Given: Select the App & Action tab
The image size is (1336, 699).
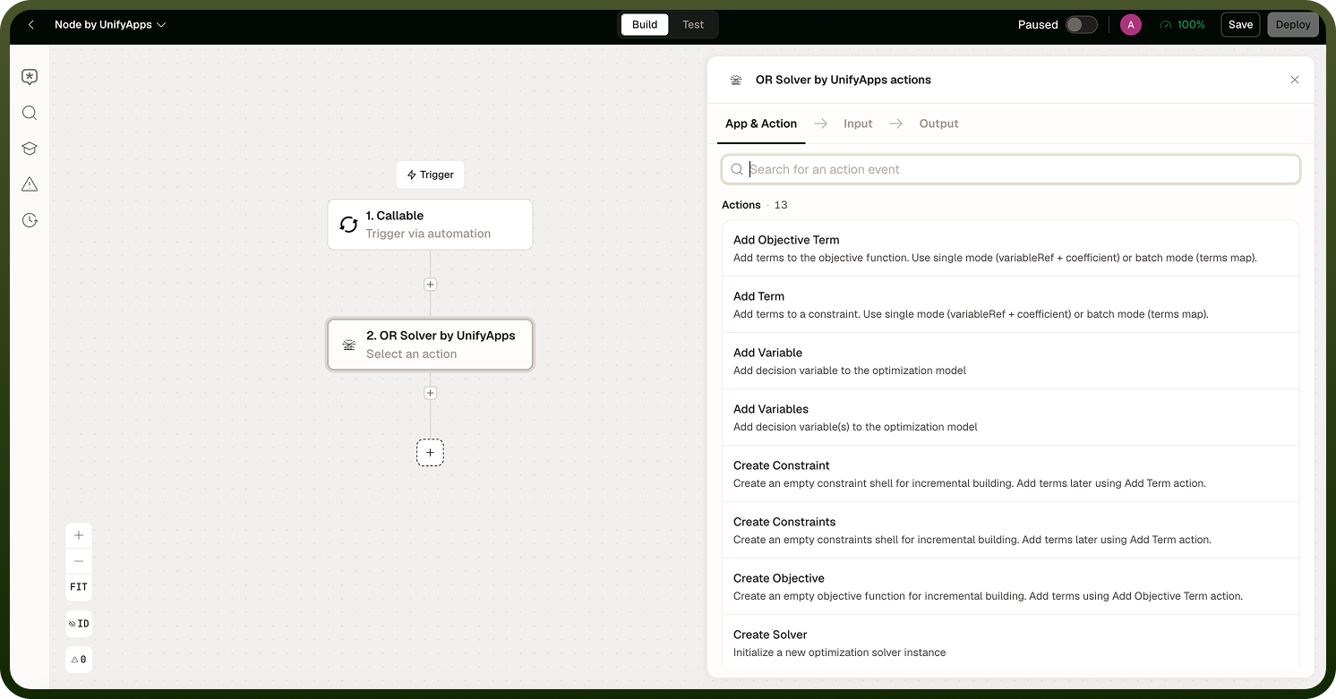Looking at the screenshot, I should tap(761, 124).
